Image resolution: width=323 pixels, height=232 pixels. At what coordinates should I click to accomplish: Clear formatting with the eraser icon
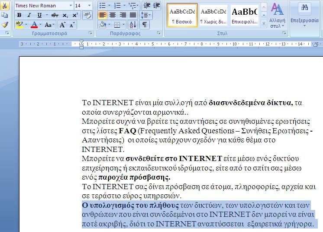coord(87,15)
